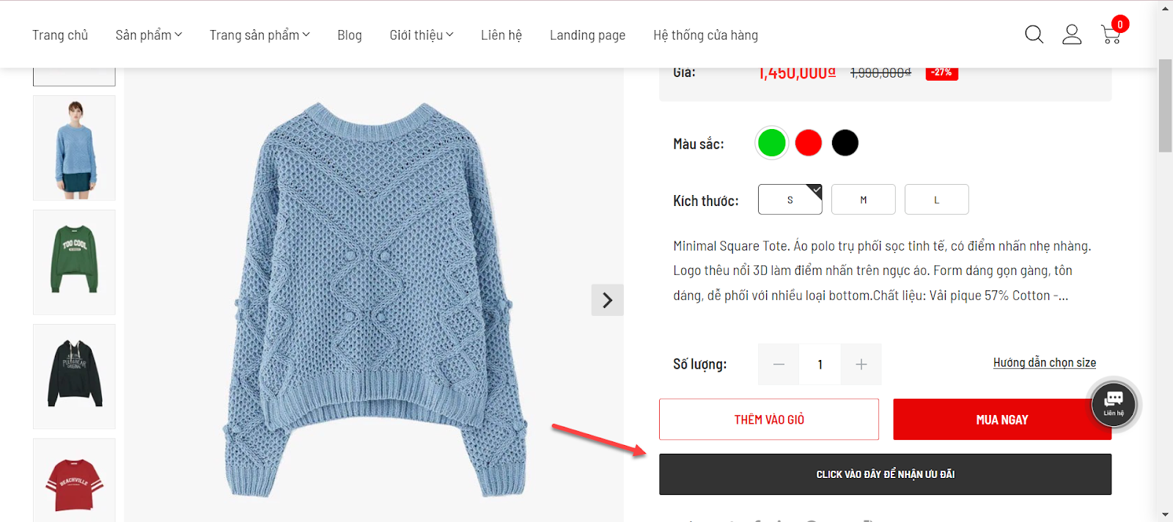1173x522 pixels.
Task: Expand the Sản phẩm dropdown menu
Action: click(x=149, y=35)
